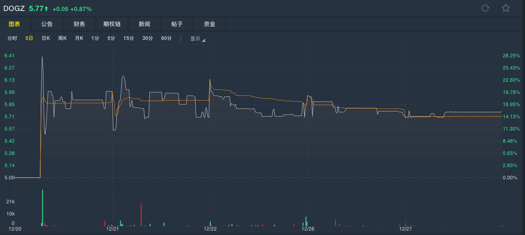525x235 pixels.
Task: Select the 15分 interval
Action: (x=129, y=38)
